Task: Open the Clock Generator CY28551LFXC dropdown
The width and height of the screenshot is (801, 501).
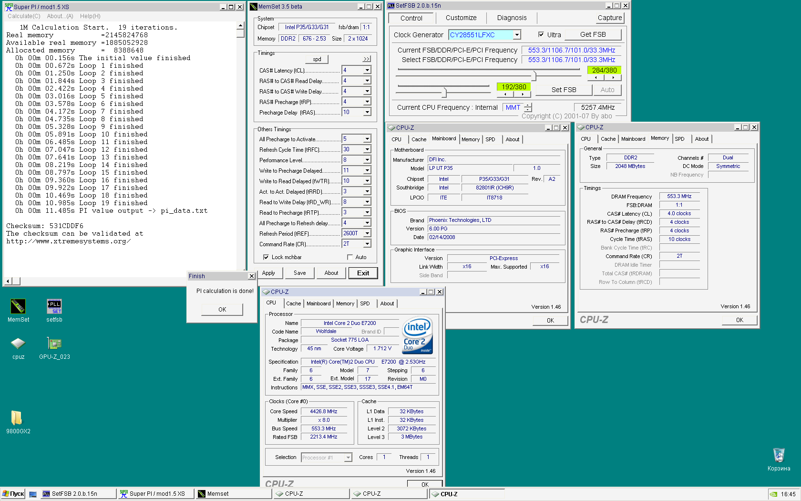Action: coord(516,35)
